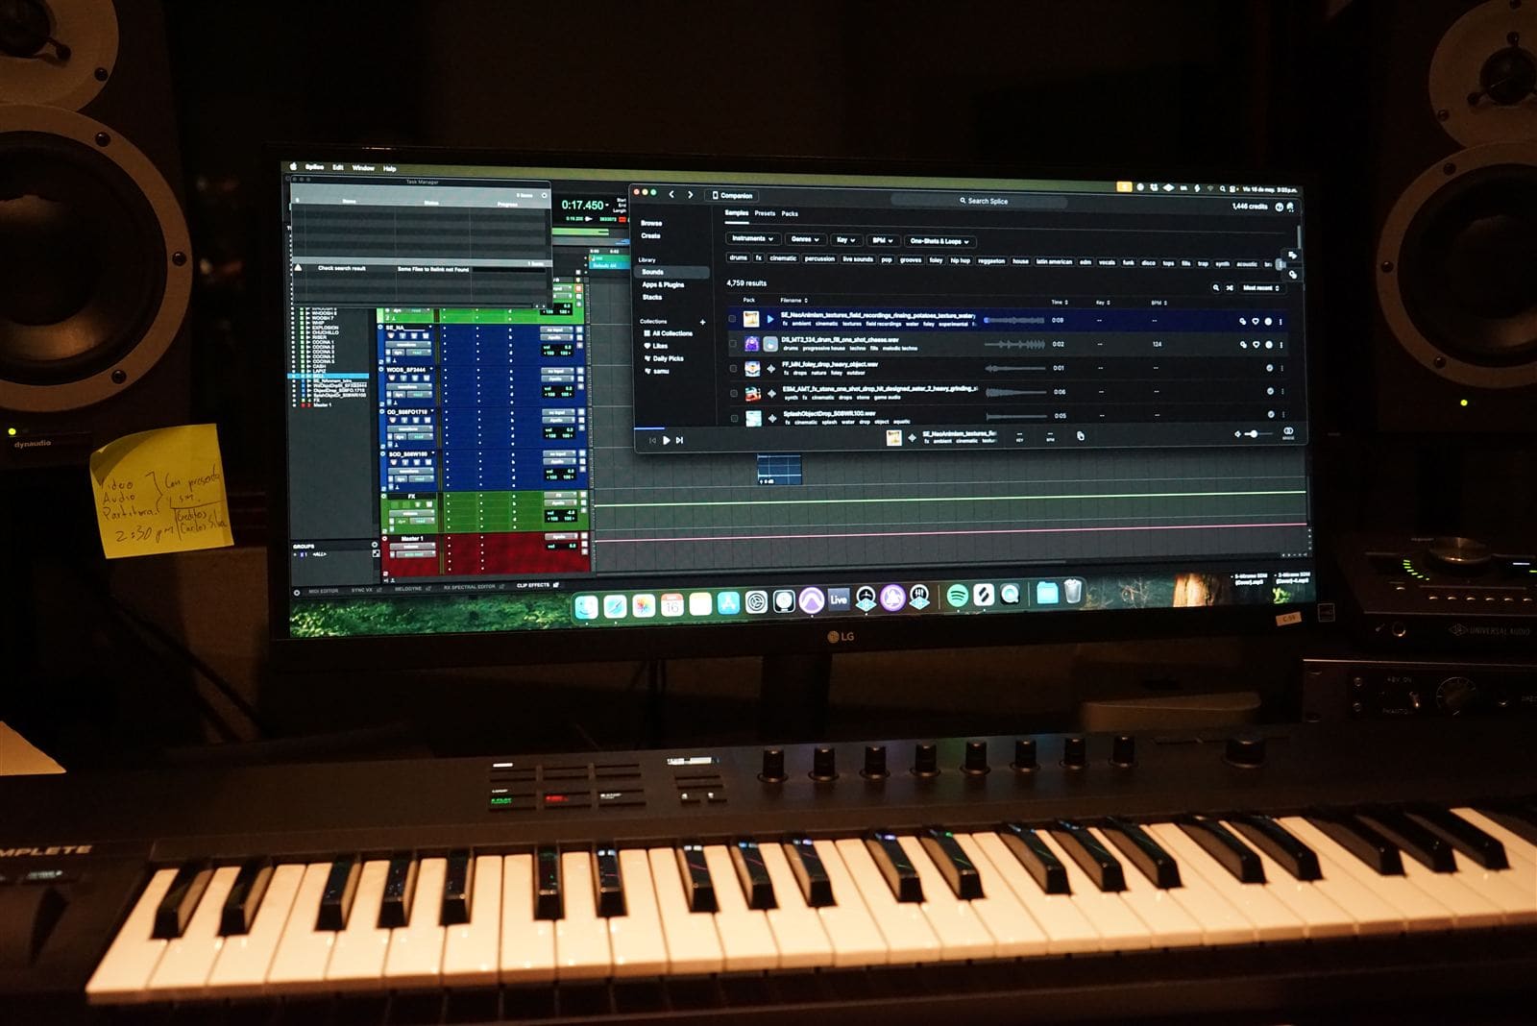The height and width of the screenshot is (1026, 1537).
Task: Switch to the Presets tab
Action: (765, 213)
